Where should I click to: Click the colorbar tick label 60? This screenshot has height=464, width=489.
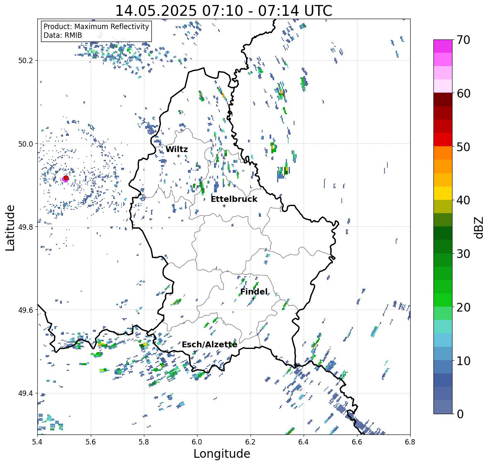click(x=463, y=93)
